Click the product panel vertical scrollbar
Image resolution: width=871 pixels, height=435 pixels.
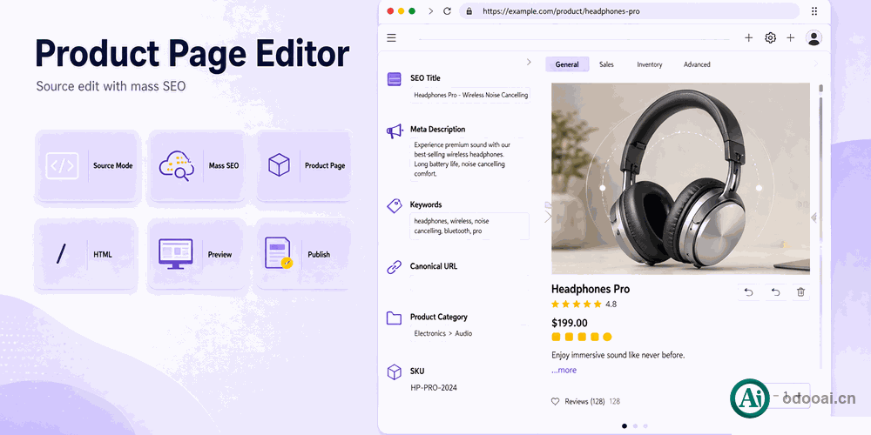coord(821,226)
